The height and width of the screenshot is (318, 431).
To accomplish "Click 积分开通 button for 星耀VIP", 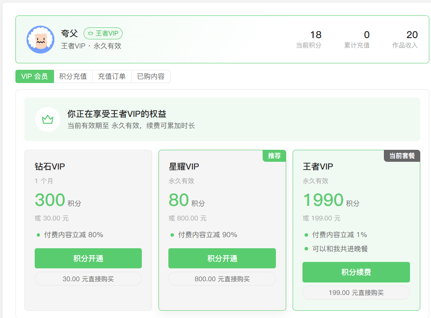I will [x=222, y=259].
